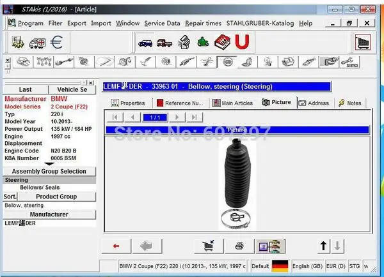Screen dimensions: 384x277
Task: Open the red book catalog icon
Action: (x=222, y=42)
